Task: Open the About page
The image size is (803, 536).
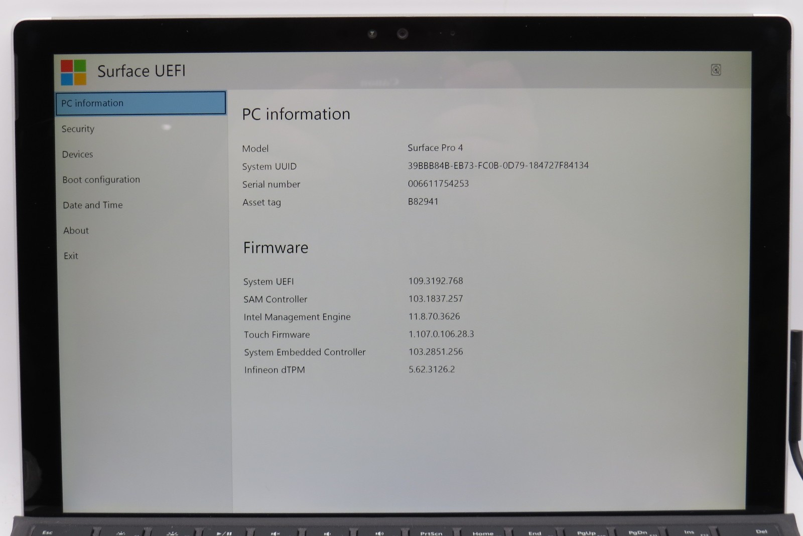Action: pyautogui.click(x=76, y=230)
